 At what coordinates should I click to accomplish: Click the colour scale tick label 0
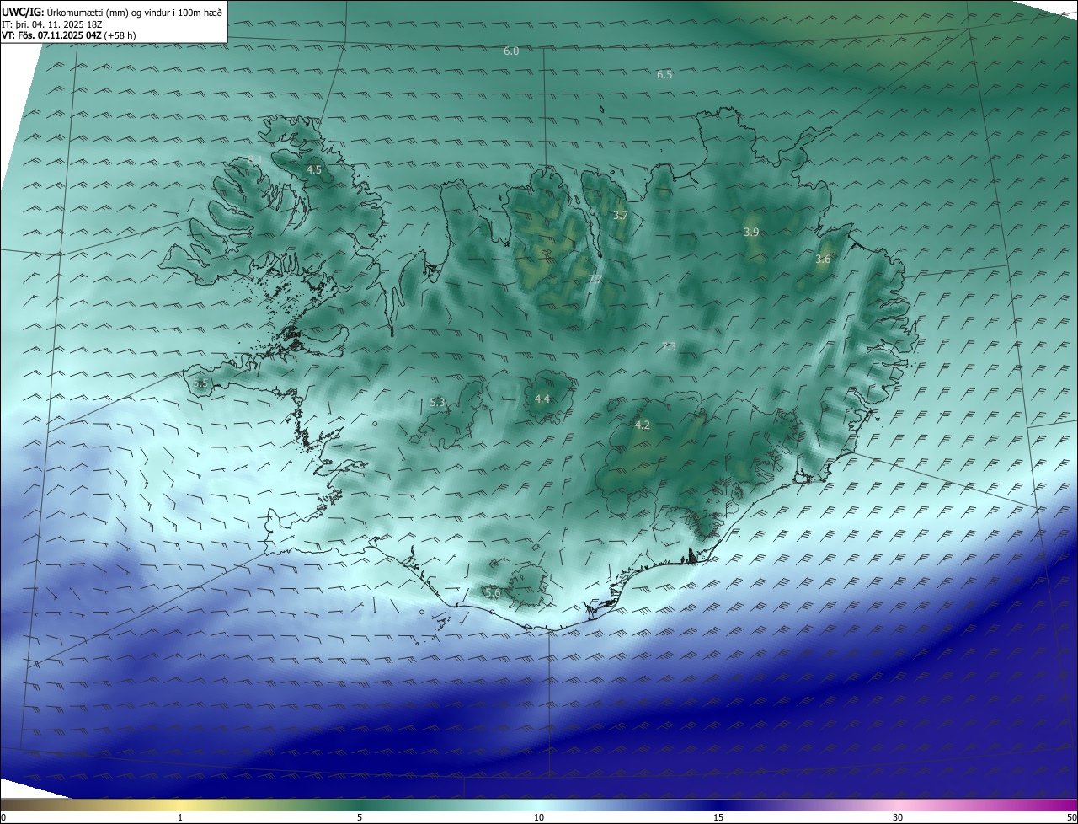3,817
